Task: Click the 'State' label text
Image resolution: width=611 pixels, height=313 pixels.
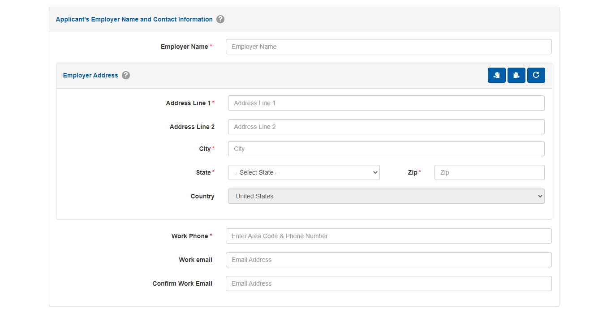Action: click(203, 172)
